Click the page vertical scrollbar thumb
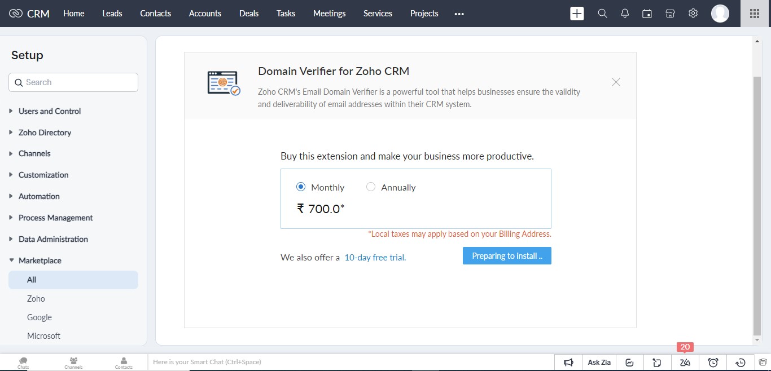Viewport: 771px width, 371px height. click(757, 205)
